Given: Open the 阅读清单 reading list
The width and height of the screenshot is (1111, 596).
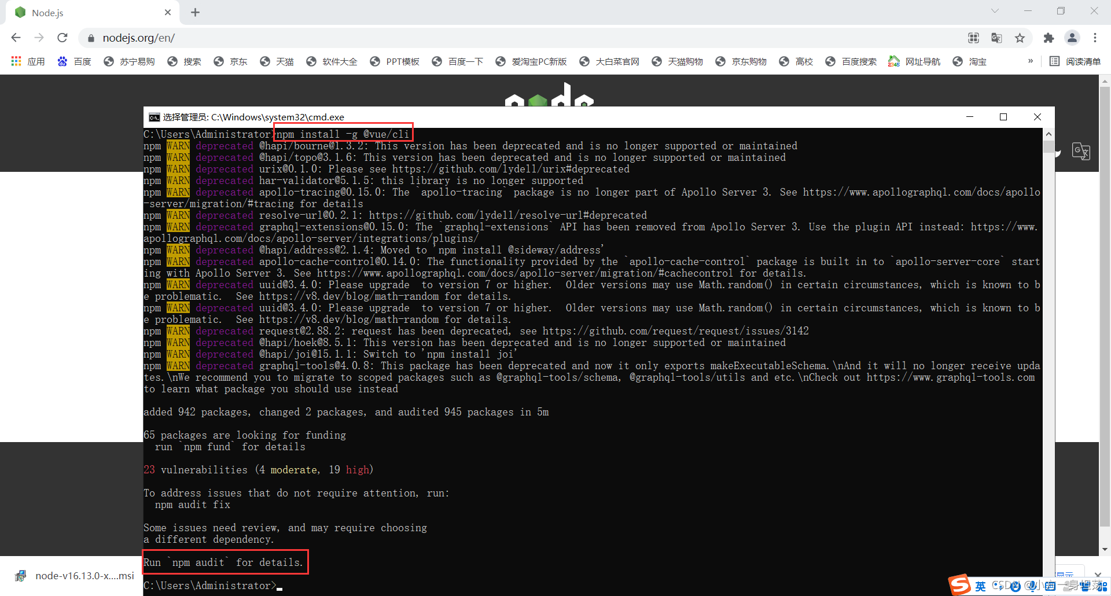Looking at the screenshot, I should pos(1075,61).
